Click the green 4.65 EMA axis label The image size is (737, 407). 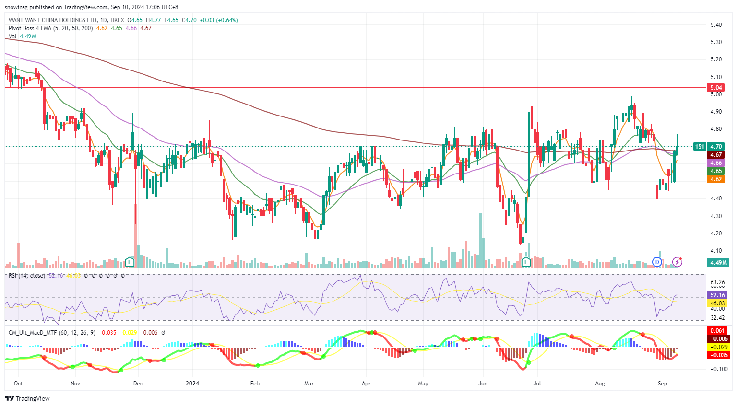(716, 171)
